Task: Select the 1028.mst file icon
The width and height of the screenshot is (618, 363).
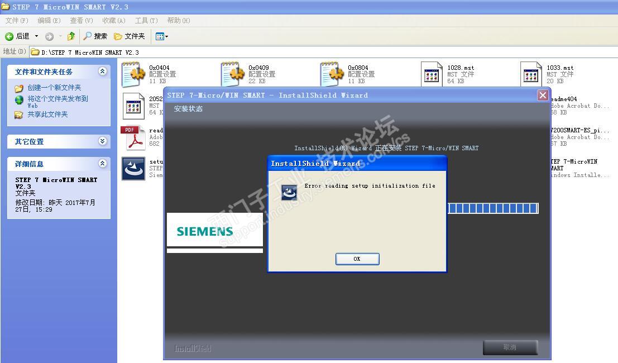Action: coord(432,74)
